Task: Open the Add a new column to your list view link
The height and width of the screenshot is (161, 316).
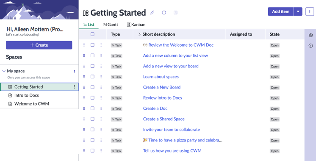Action: point(175,56)
